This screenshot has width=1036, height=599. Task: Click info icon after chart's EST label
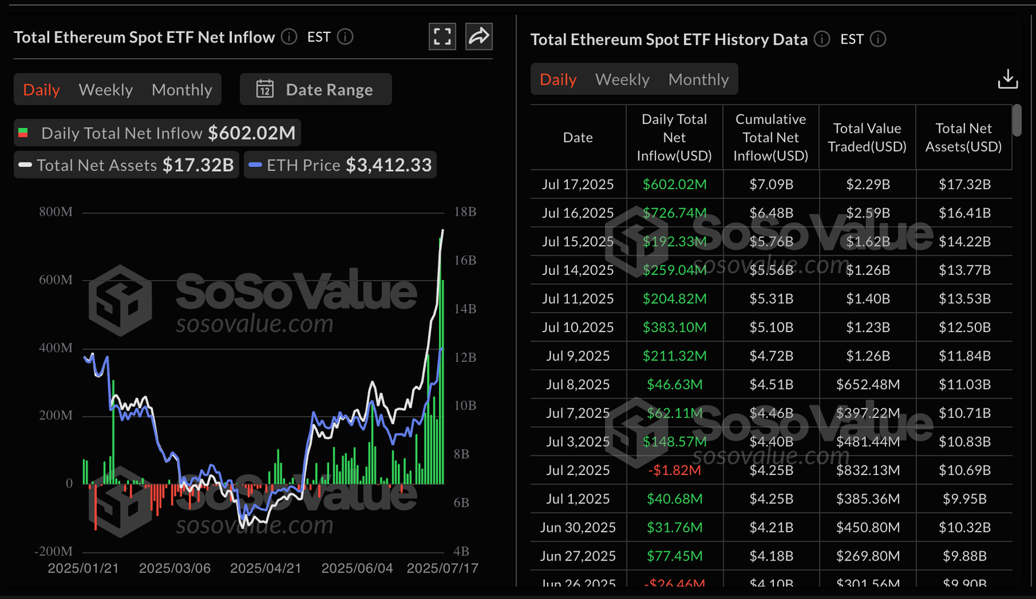[345, 37]
